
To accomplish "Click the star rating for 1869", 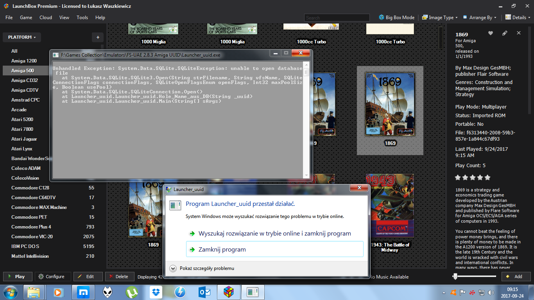I will (473, 177).
